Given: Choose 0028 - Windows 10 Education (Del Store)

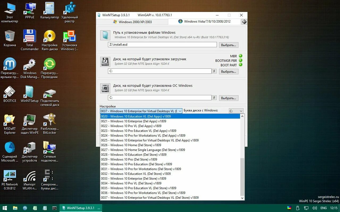Looking at the screenshot, I should [170, 154].
